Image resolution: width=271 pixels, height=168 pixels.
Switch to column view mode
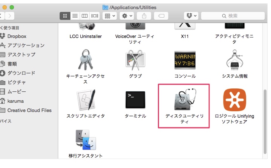click(84, 16)
